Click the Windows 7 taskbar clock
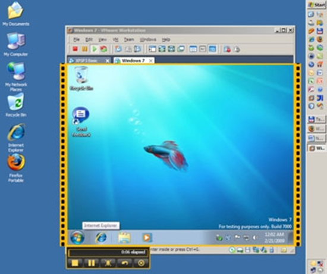Image resolution: width=327 pixels, height=274 pixels. tap(274, 238)
